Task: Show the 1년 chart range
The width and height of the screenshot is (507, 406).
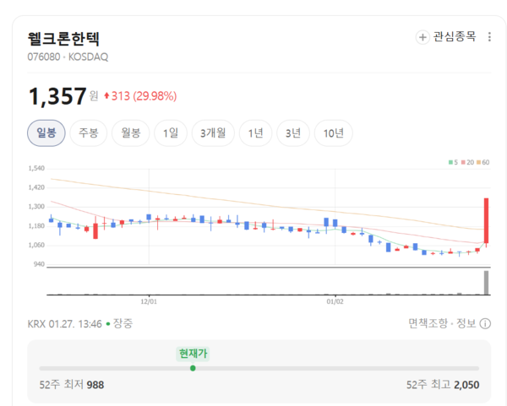Action: tap(255, 133)
